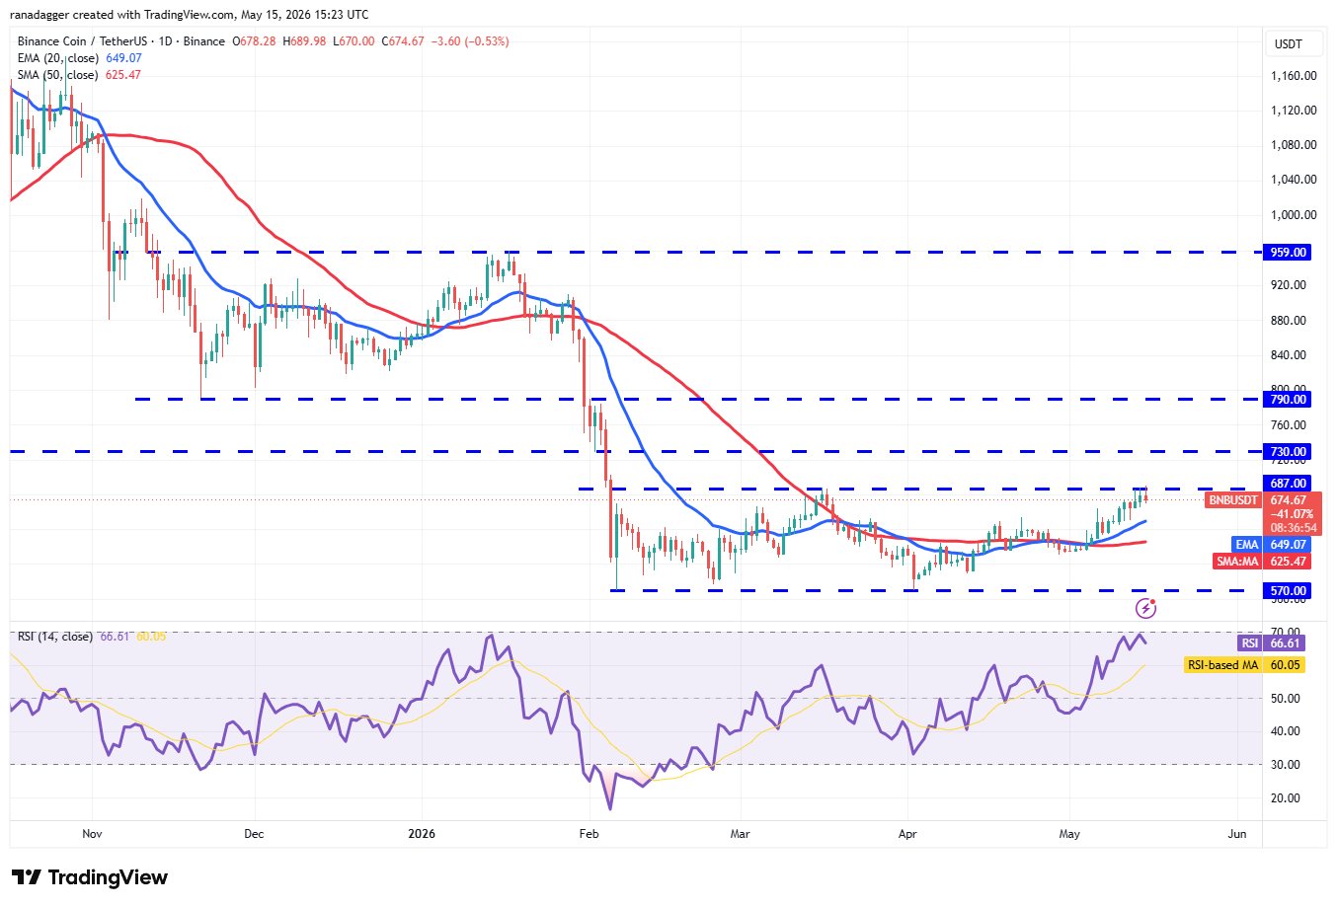The image size is (1337, 907).
Task: Click the Feb date axis label
Action: tap(589, 834)
